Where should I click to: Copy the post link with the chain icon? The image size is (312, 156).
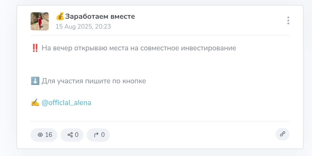(282, 134)
